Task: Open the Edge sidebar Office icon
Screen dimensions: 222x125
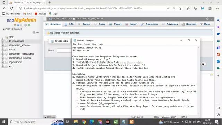Action: (218, 55)
